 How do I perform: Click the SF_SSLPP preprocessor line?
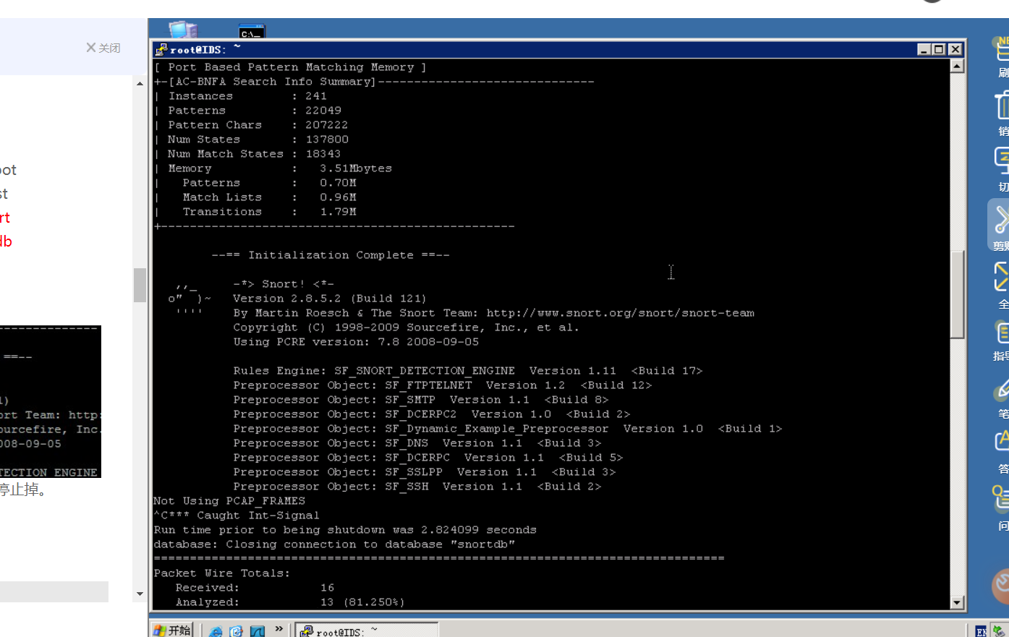pyautogui.click(x=425, y=472)
